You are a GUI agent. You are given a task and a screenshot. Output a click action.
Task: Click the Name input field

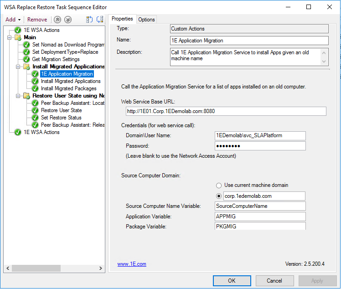pos(249,41)
